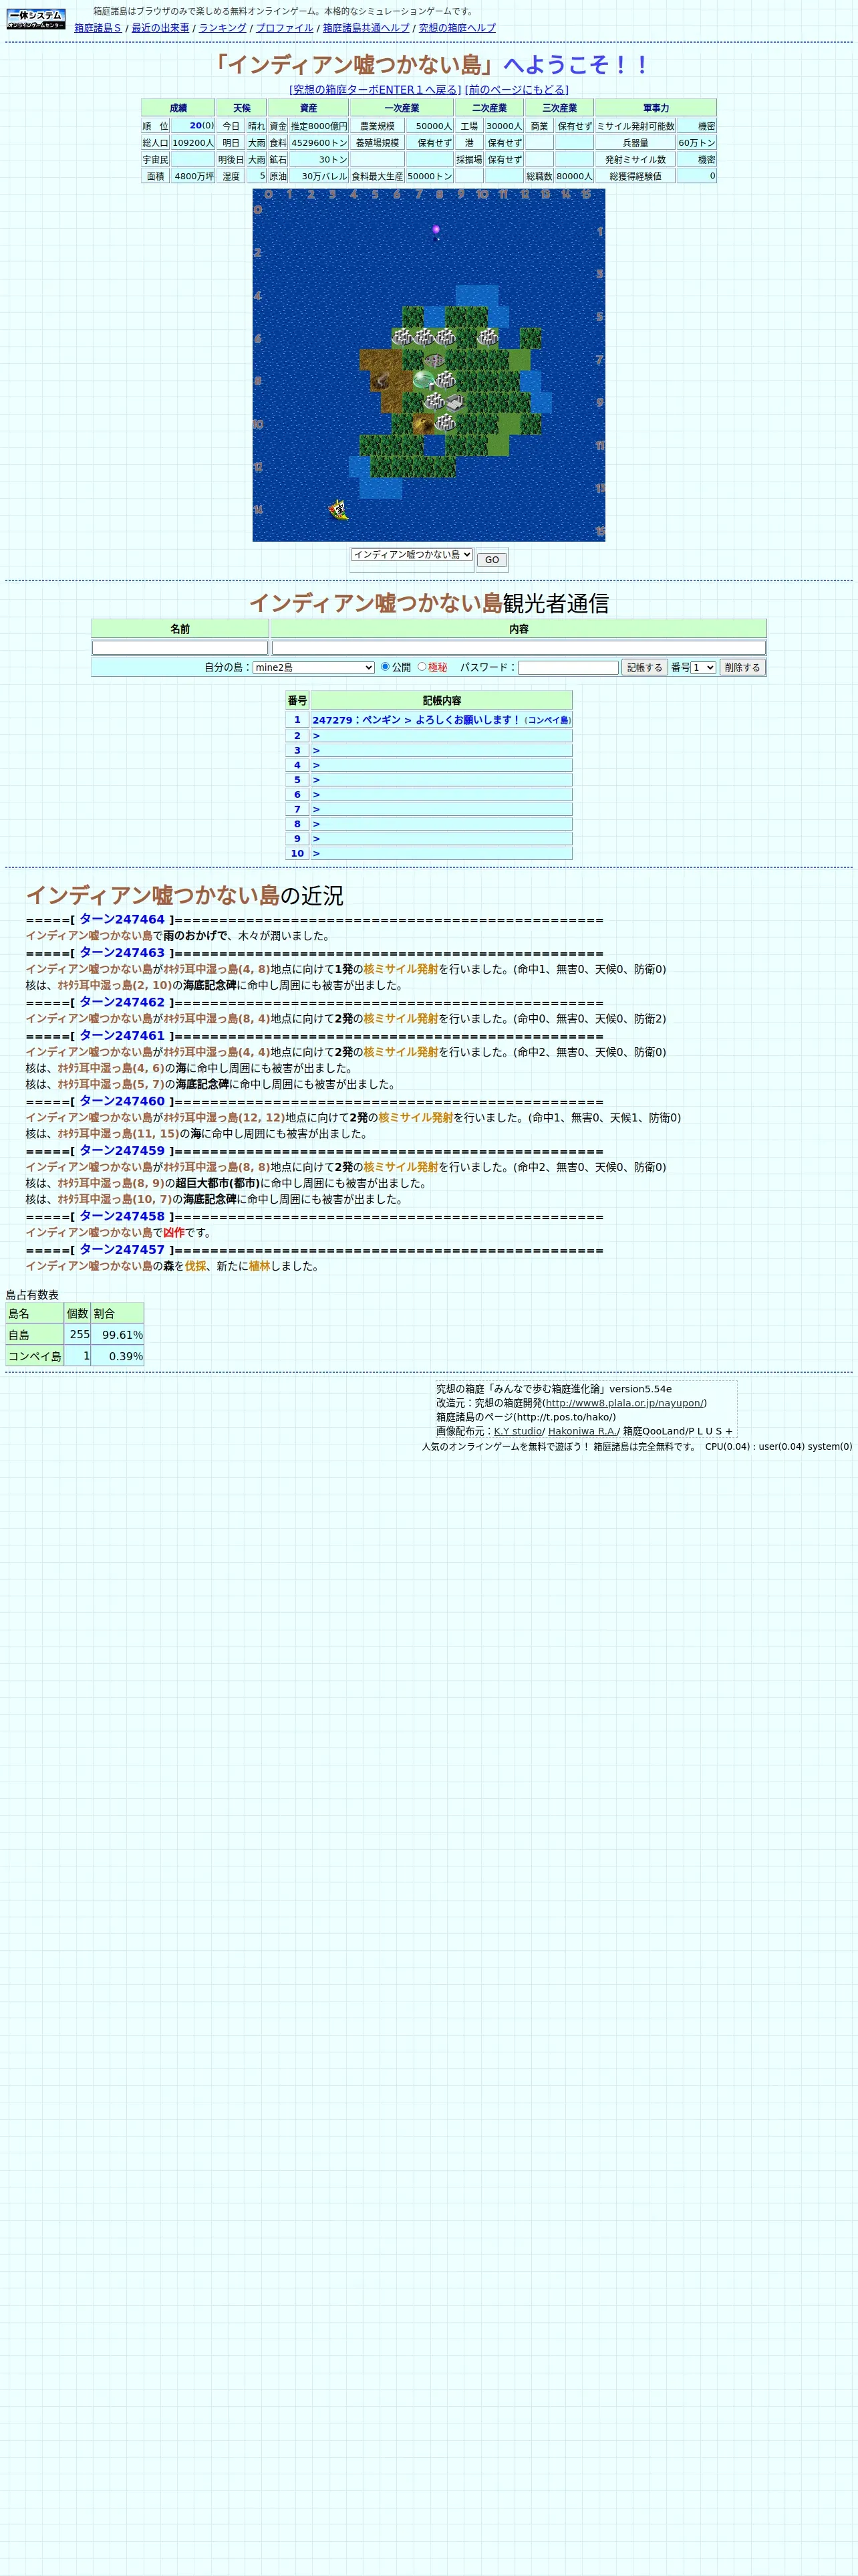Go to 最近の出来事 page
The width and height of the screenshot is (858, 2576).
pyautogui.click(x=160, y=28)
